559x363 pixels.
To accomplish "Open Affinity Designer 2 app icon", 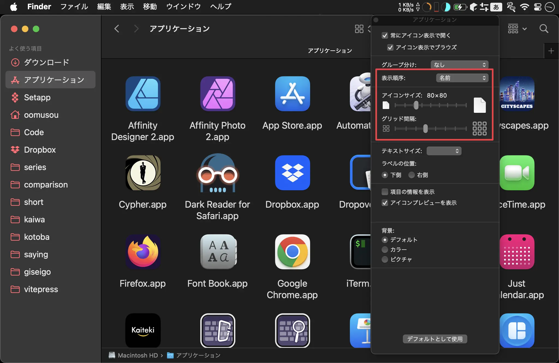I will [143, 94].
